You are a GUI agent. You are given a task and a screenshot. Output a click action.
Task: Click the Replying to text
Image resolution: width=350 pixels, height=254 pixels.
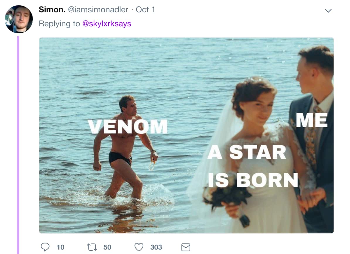pyautogui.click(x=60, y=24)
